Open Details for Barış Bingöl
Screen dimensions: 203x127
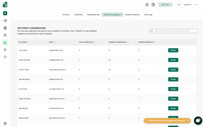click(173, 108)
